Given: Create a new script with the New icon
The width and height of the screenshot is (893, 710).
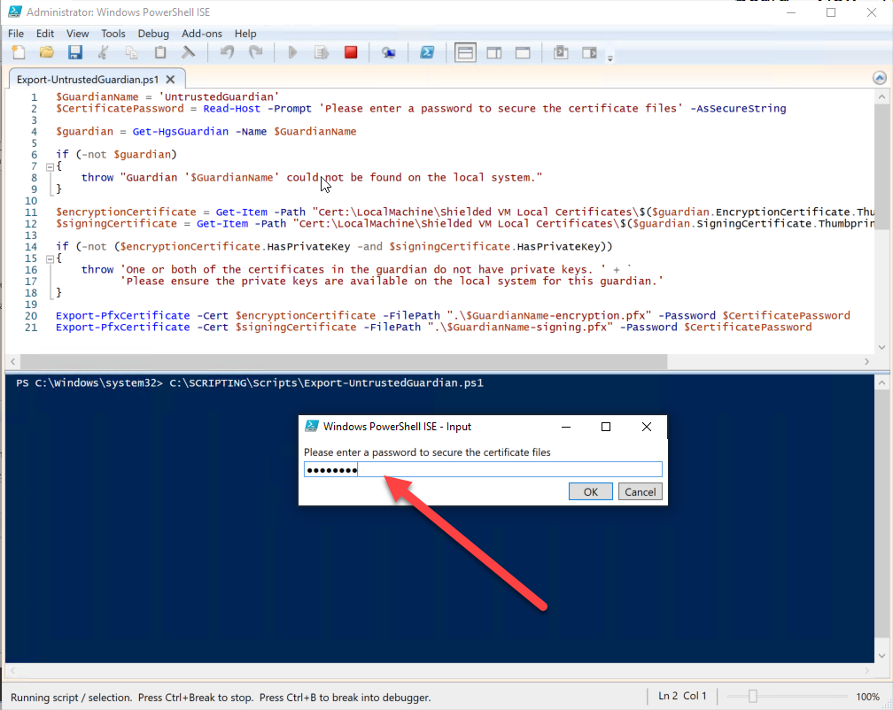Looking at the screenshot, I should click(x=19, y=53).
